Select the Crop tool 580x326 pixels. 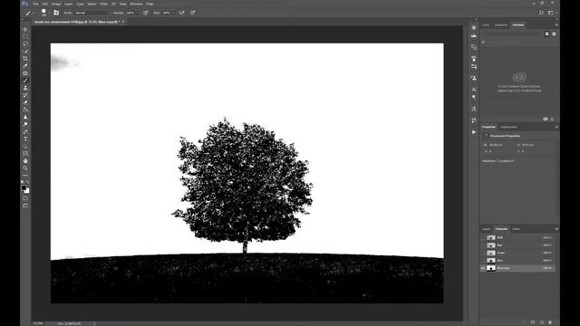(25, 58)
